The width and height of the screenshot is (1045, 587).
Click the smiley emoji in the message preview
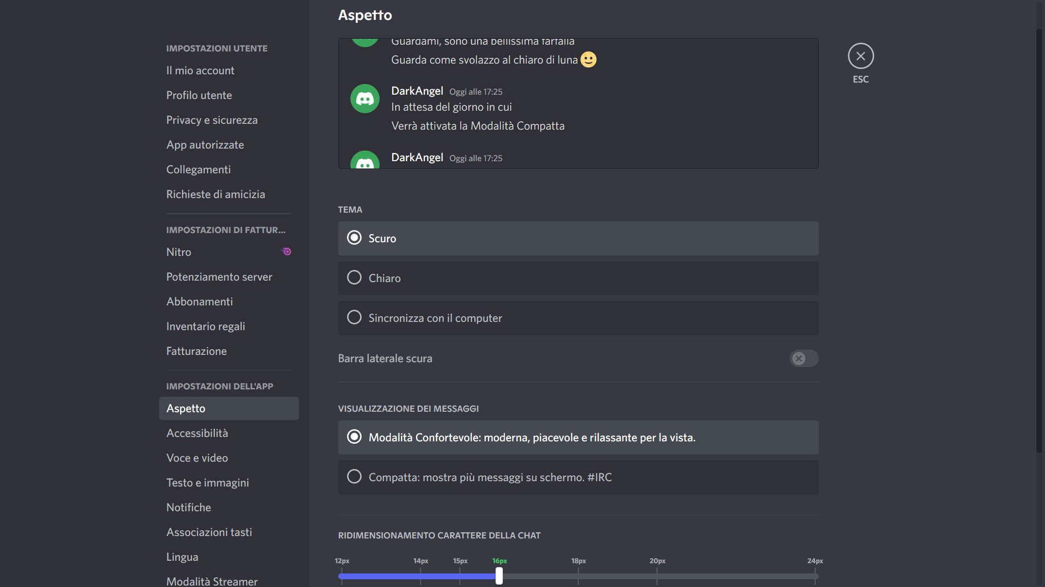[588, 59]
